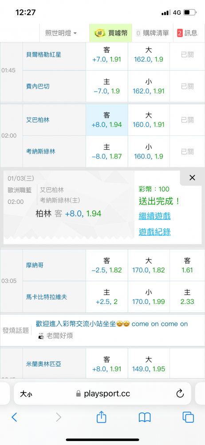Screen dimensions: 205x445
Task: Open the Safari share sheet icon
Action: coord(101,417)
